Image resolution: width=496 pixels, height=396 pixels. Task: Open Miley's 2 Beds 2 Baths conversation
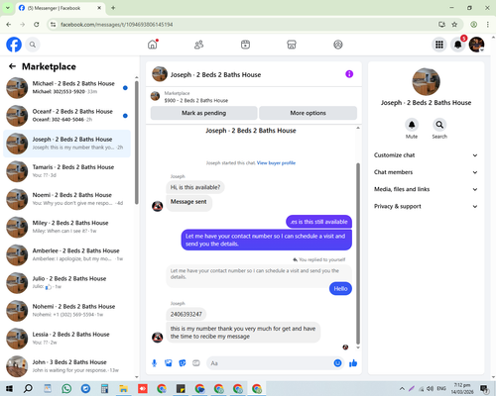pyautogui.click(x=67, y=227)
